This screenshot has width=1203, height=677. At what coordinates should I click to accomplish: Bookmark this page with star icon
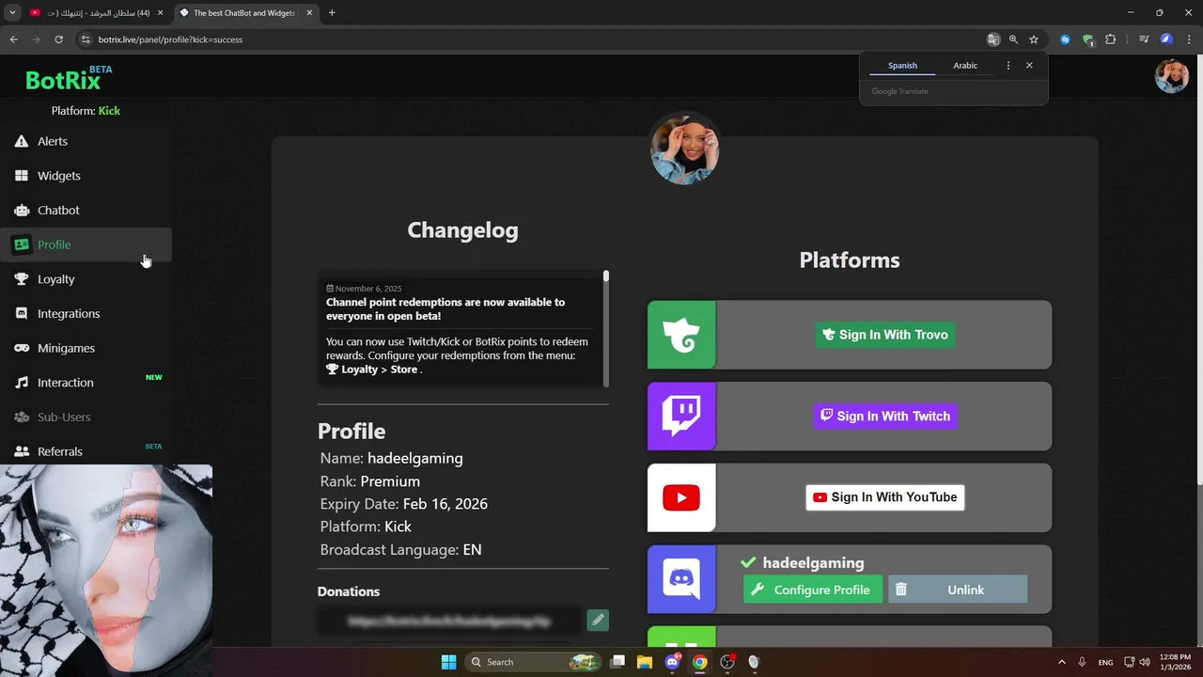[1034, 39]
